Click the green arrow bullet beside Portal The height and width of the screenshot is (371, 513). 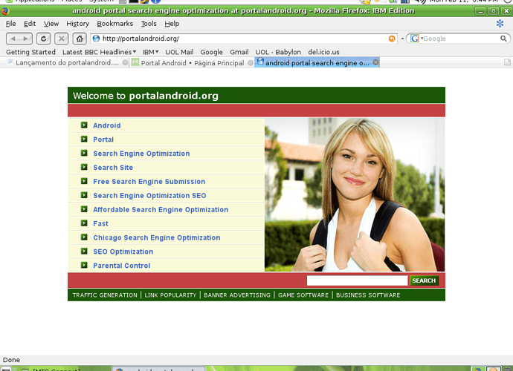[84, 139]
